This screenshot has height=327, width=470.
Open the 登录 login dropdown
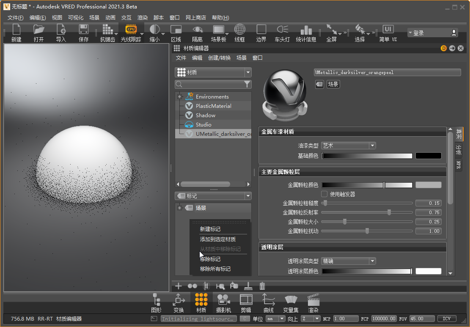coord(433,33)
